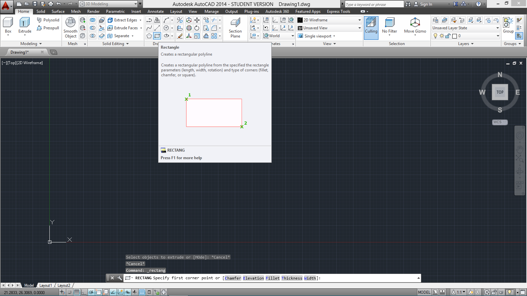Image resolution: width=527 pixels, height=296 pixels.
Task: Click the keyword search input field
Action: (x=374, y=4)
